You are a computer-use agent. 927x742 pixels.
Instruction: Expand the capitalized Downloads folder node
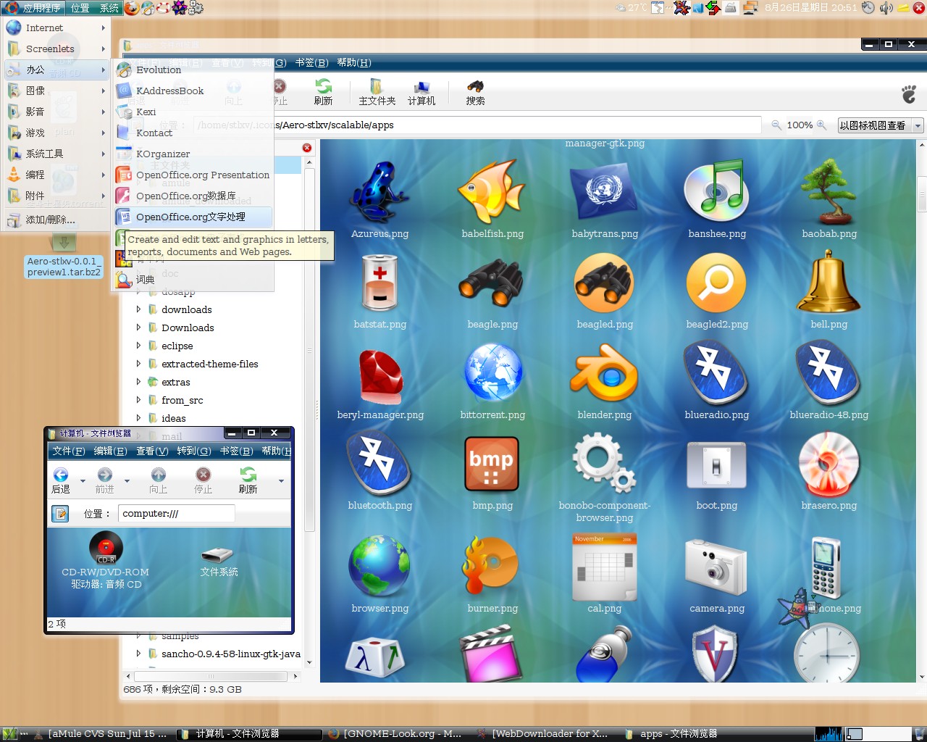pos(138,328)
